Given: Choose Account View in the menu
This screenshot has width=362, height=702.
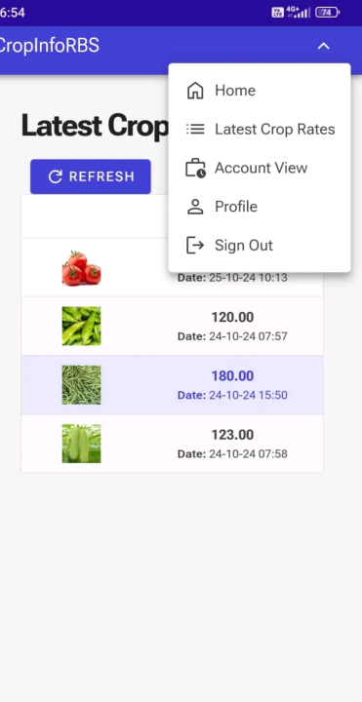Looking at the screenshot, I should (x=260, y=169).
